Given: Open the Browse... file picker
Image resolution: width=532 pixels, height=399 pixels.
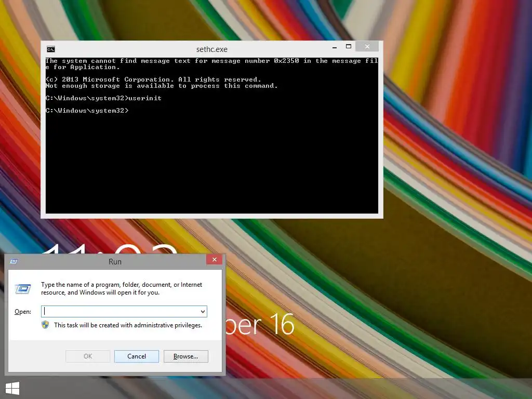Looking at the screenshot, I should coord(185,356).
